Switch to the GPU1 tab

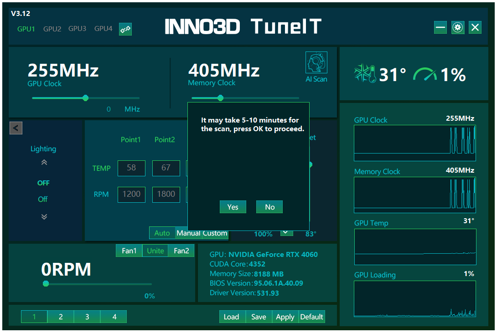tap(26, 29)
